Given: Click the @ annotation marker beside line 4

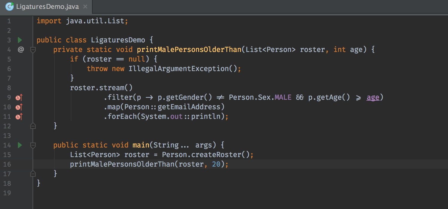Looking at the screenshot, I should coord(21,49).
